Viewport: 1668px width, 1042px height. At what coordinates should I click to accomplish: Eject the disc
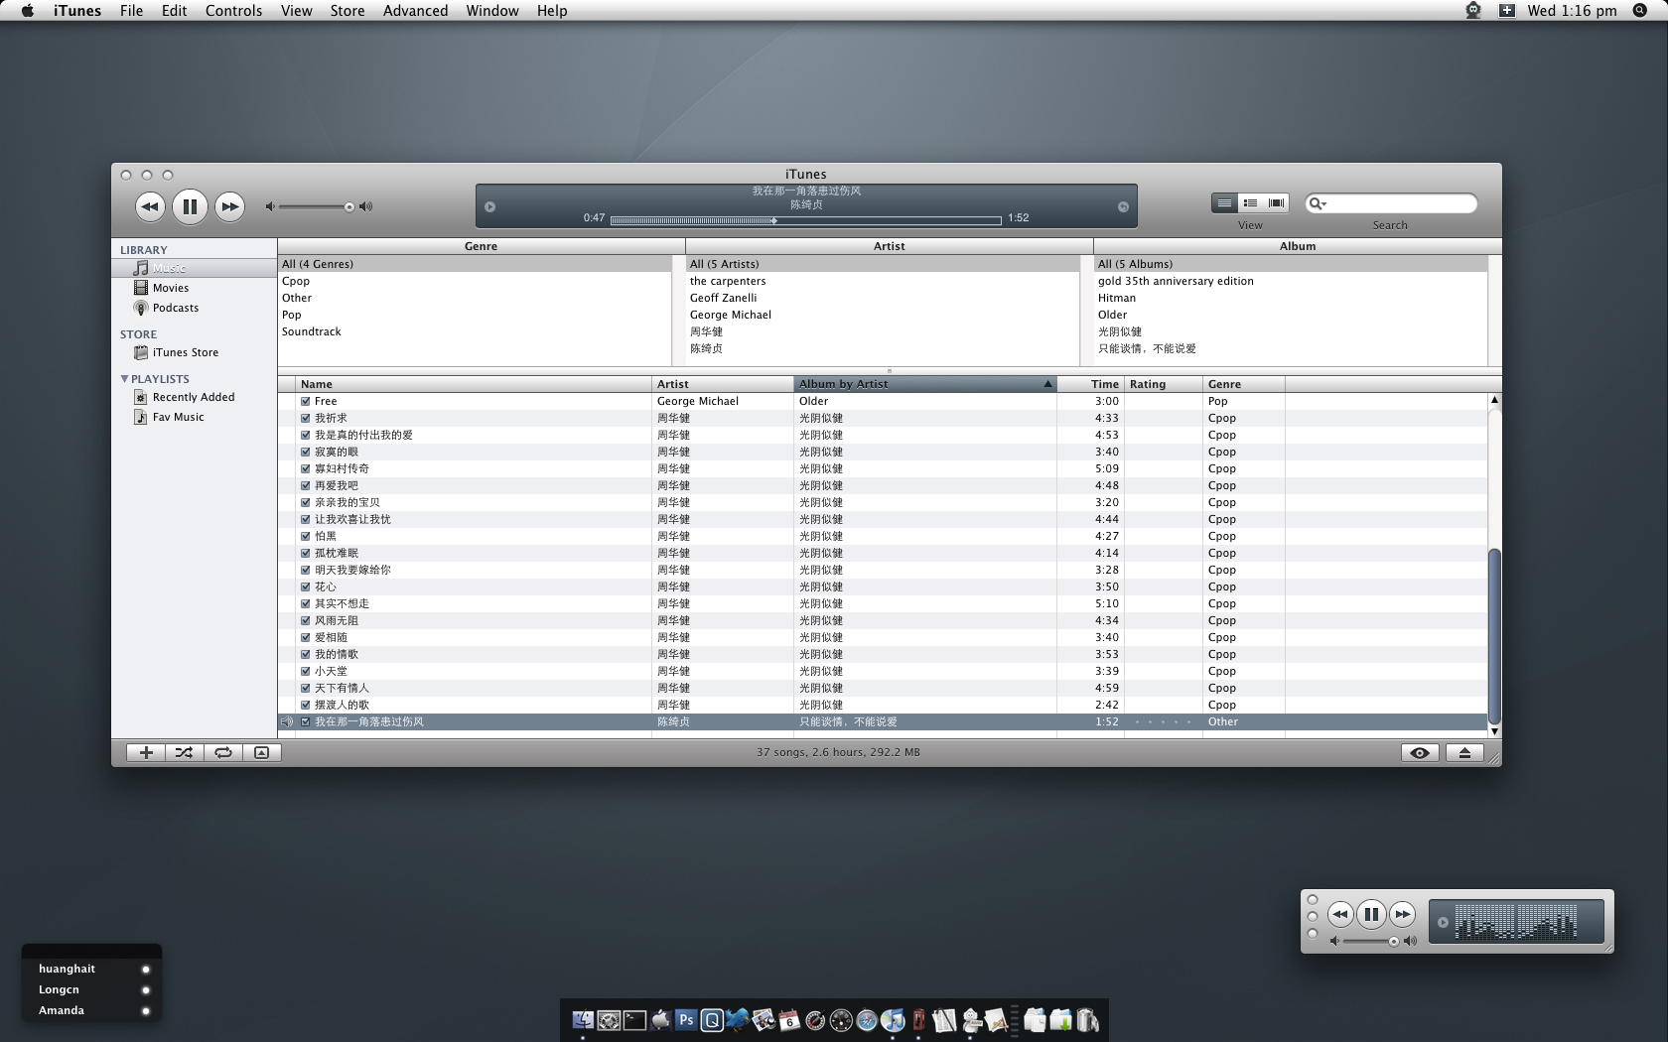(1464, 752)
